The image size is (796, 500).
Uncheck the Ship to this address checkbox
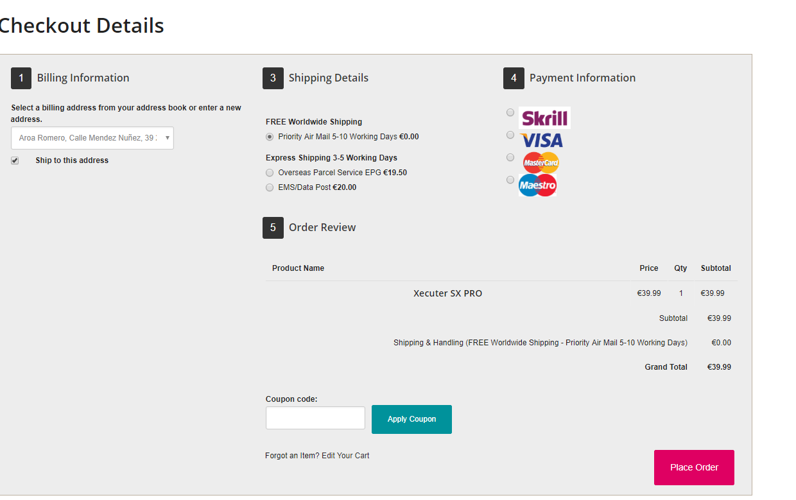pyautogui.click(x=15, y=160)
